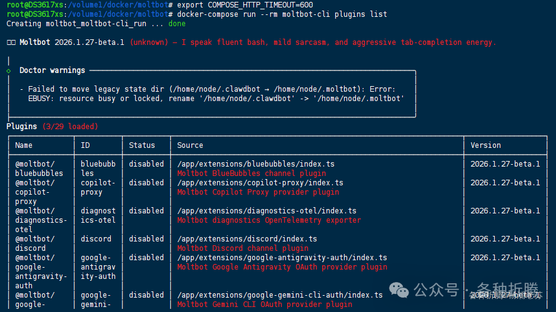
Task: Click the diagnostics-otel extension source path
Action: (266, 211)
